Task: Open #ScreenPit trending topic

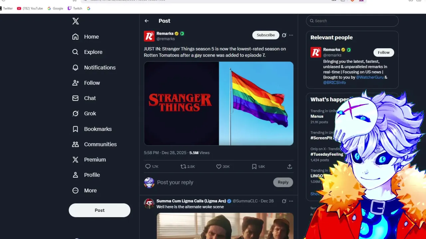Action: click(x=321, y=138)
